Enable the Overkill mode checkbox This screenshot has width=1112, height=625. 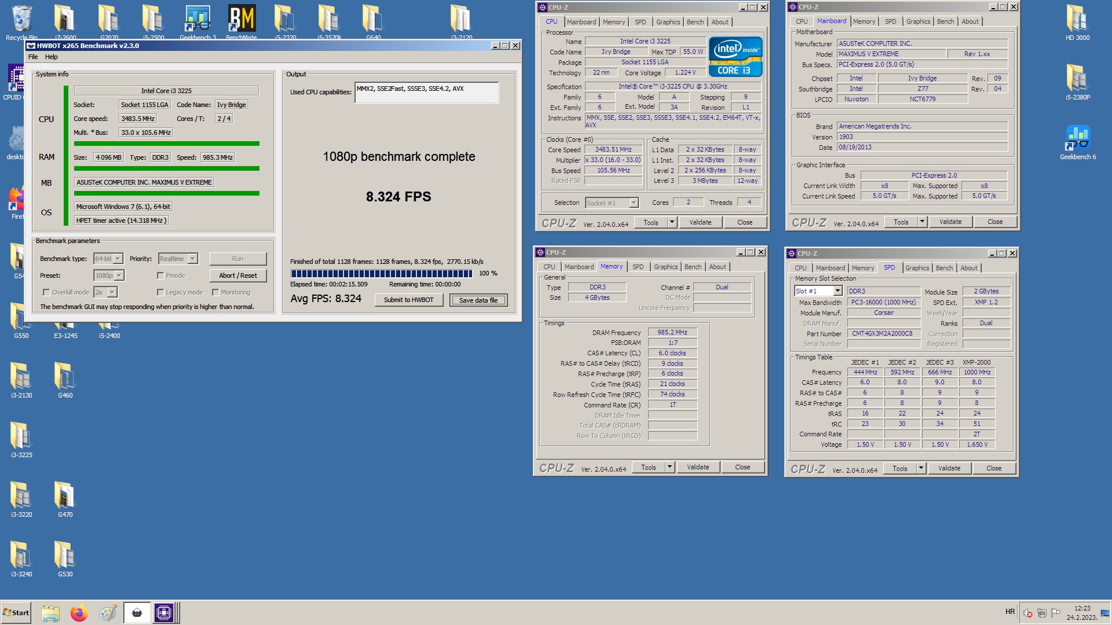tap(46, 292)
